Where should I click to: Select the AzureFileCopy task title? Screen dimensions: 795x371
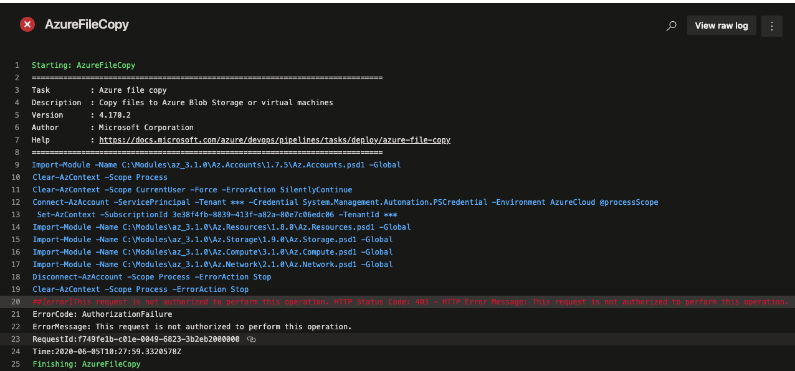click(87, 25)
